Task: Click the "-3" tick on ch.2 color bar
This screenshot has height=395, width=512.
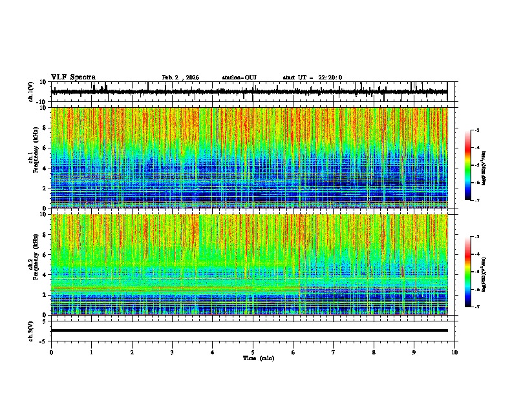Action: tap(477, 237)
